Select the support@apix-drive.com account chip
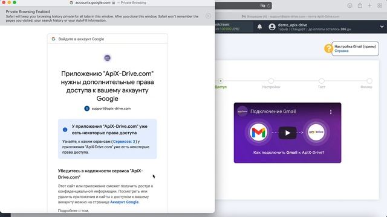Image resolution: width=387 pixels, height=217 pixels. [x=108, y=108]
